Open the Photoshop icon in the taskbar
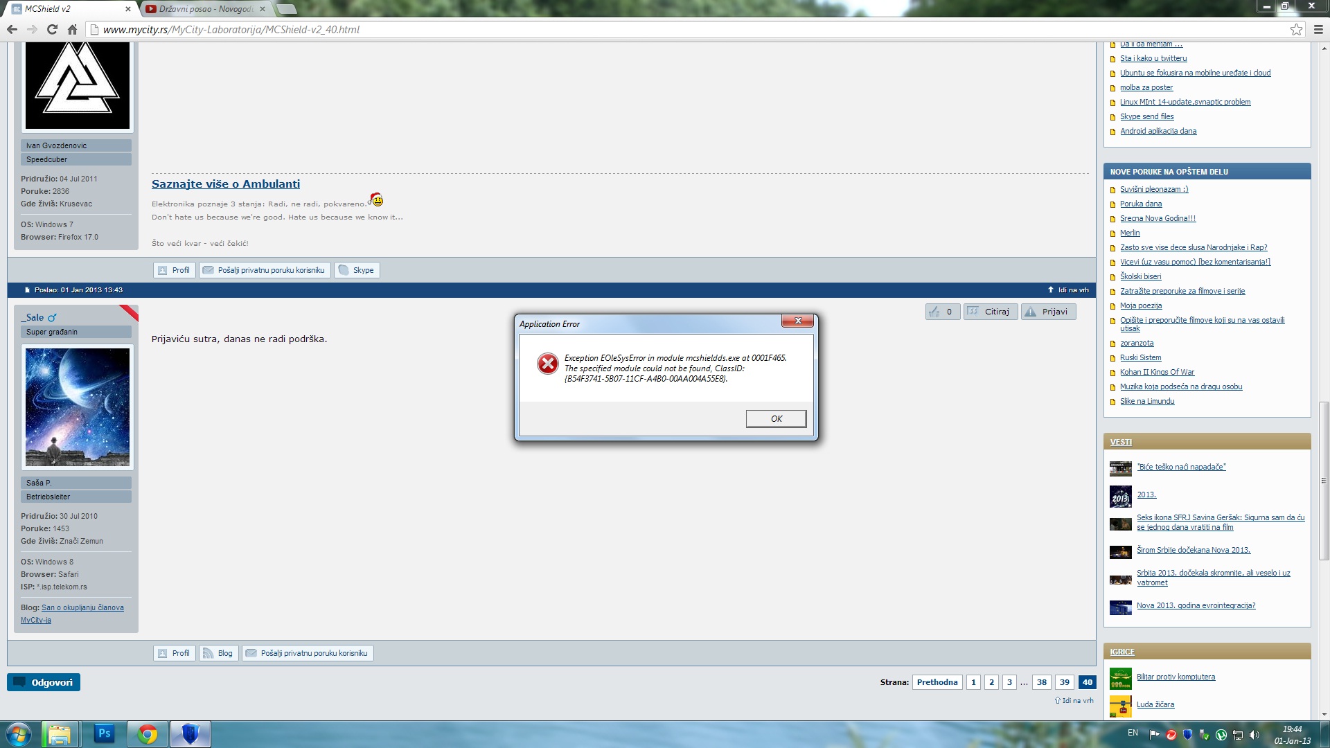The width and height of the screenshot is (1330, 748). [105, 733]
